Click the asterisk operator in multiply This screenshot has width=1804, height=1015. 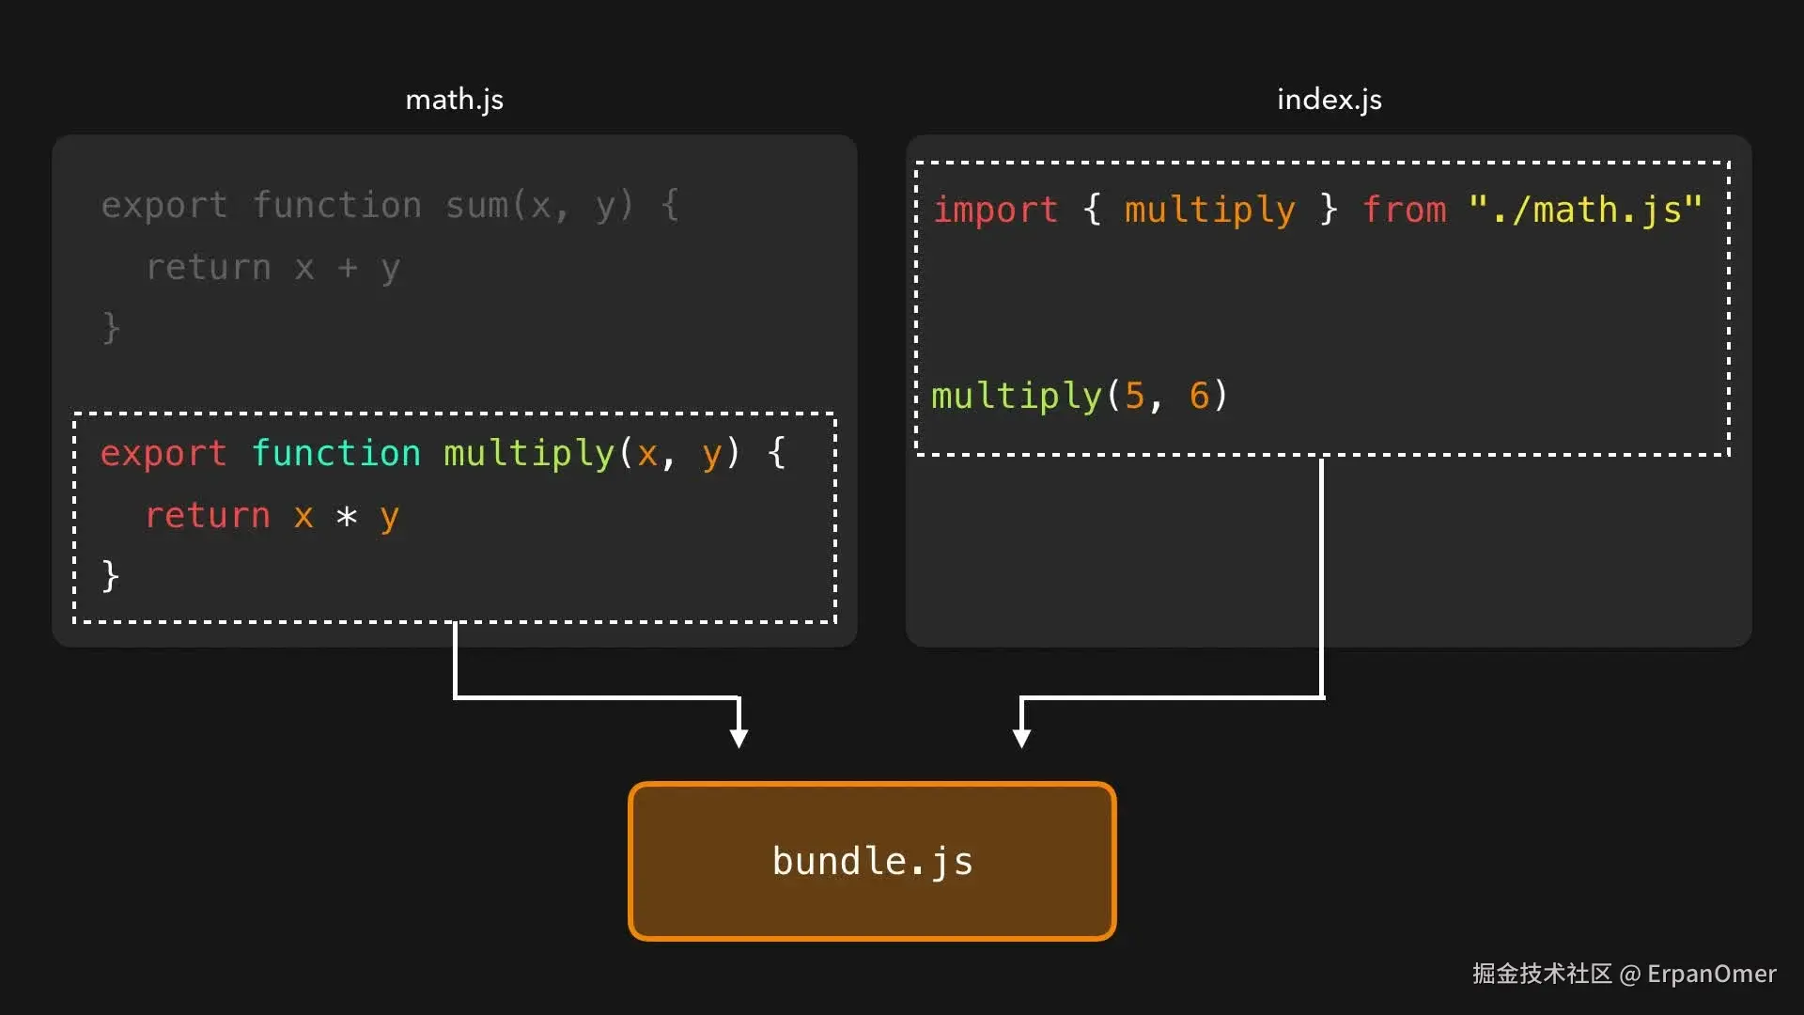(x=347, y=516)
